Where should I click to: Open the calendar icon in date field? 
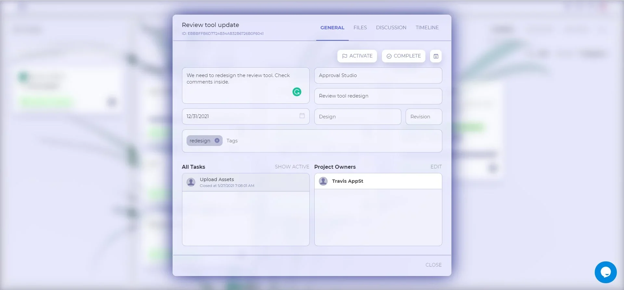(302, 116)
